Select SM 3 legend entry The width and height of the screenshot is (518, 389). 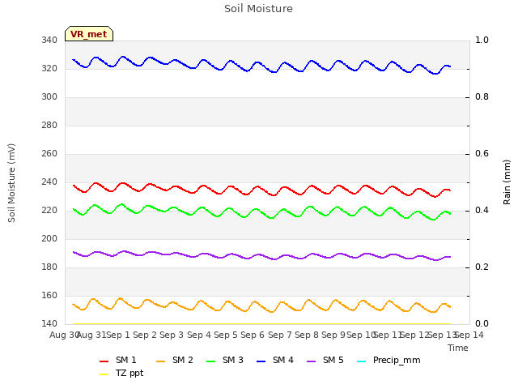pos(225,360)
